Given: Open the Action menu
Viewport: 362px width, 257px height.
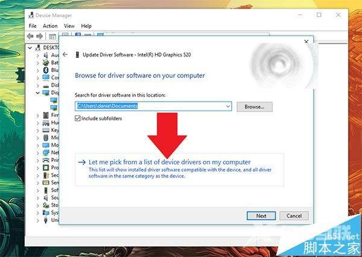Looking at the screenshot, I should [x=50, y=26].
